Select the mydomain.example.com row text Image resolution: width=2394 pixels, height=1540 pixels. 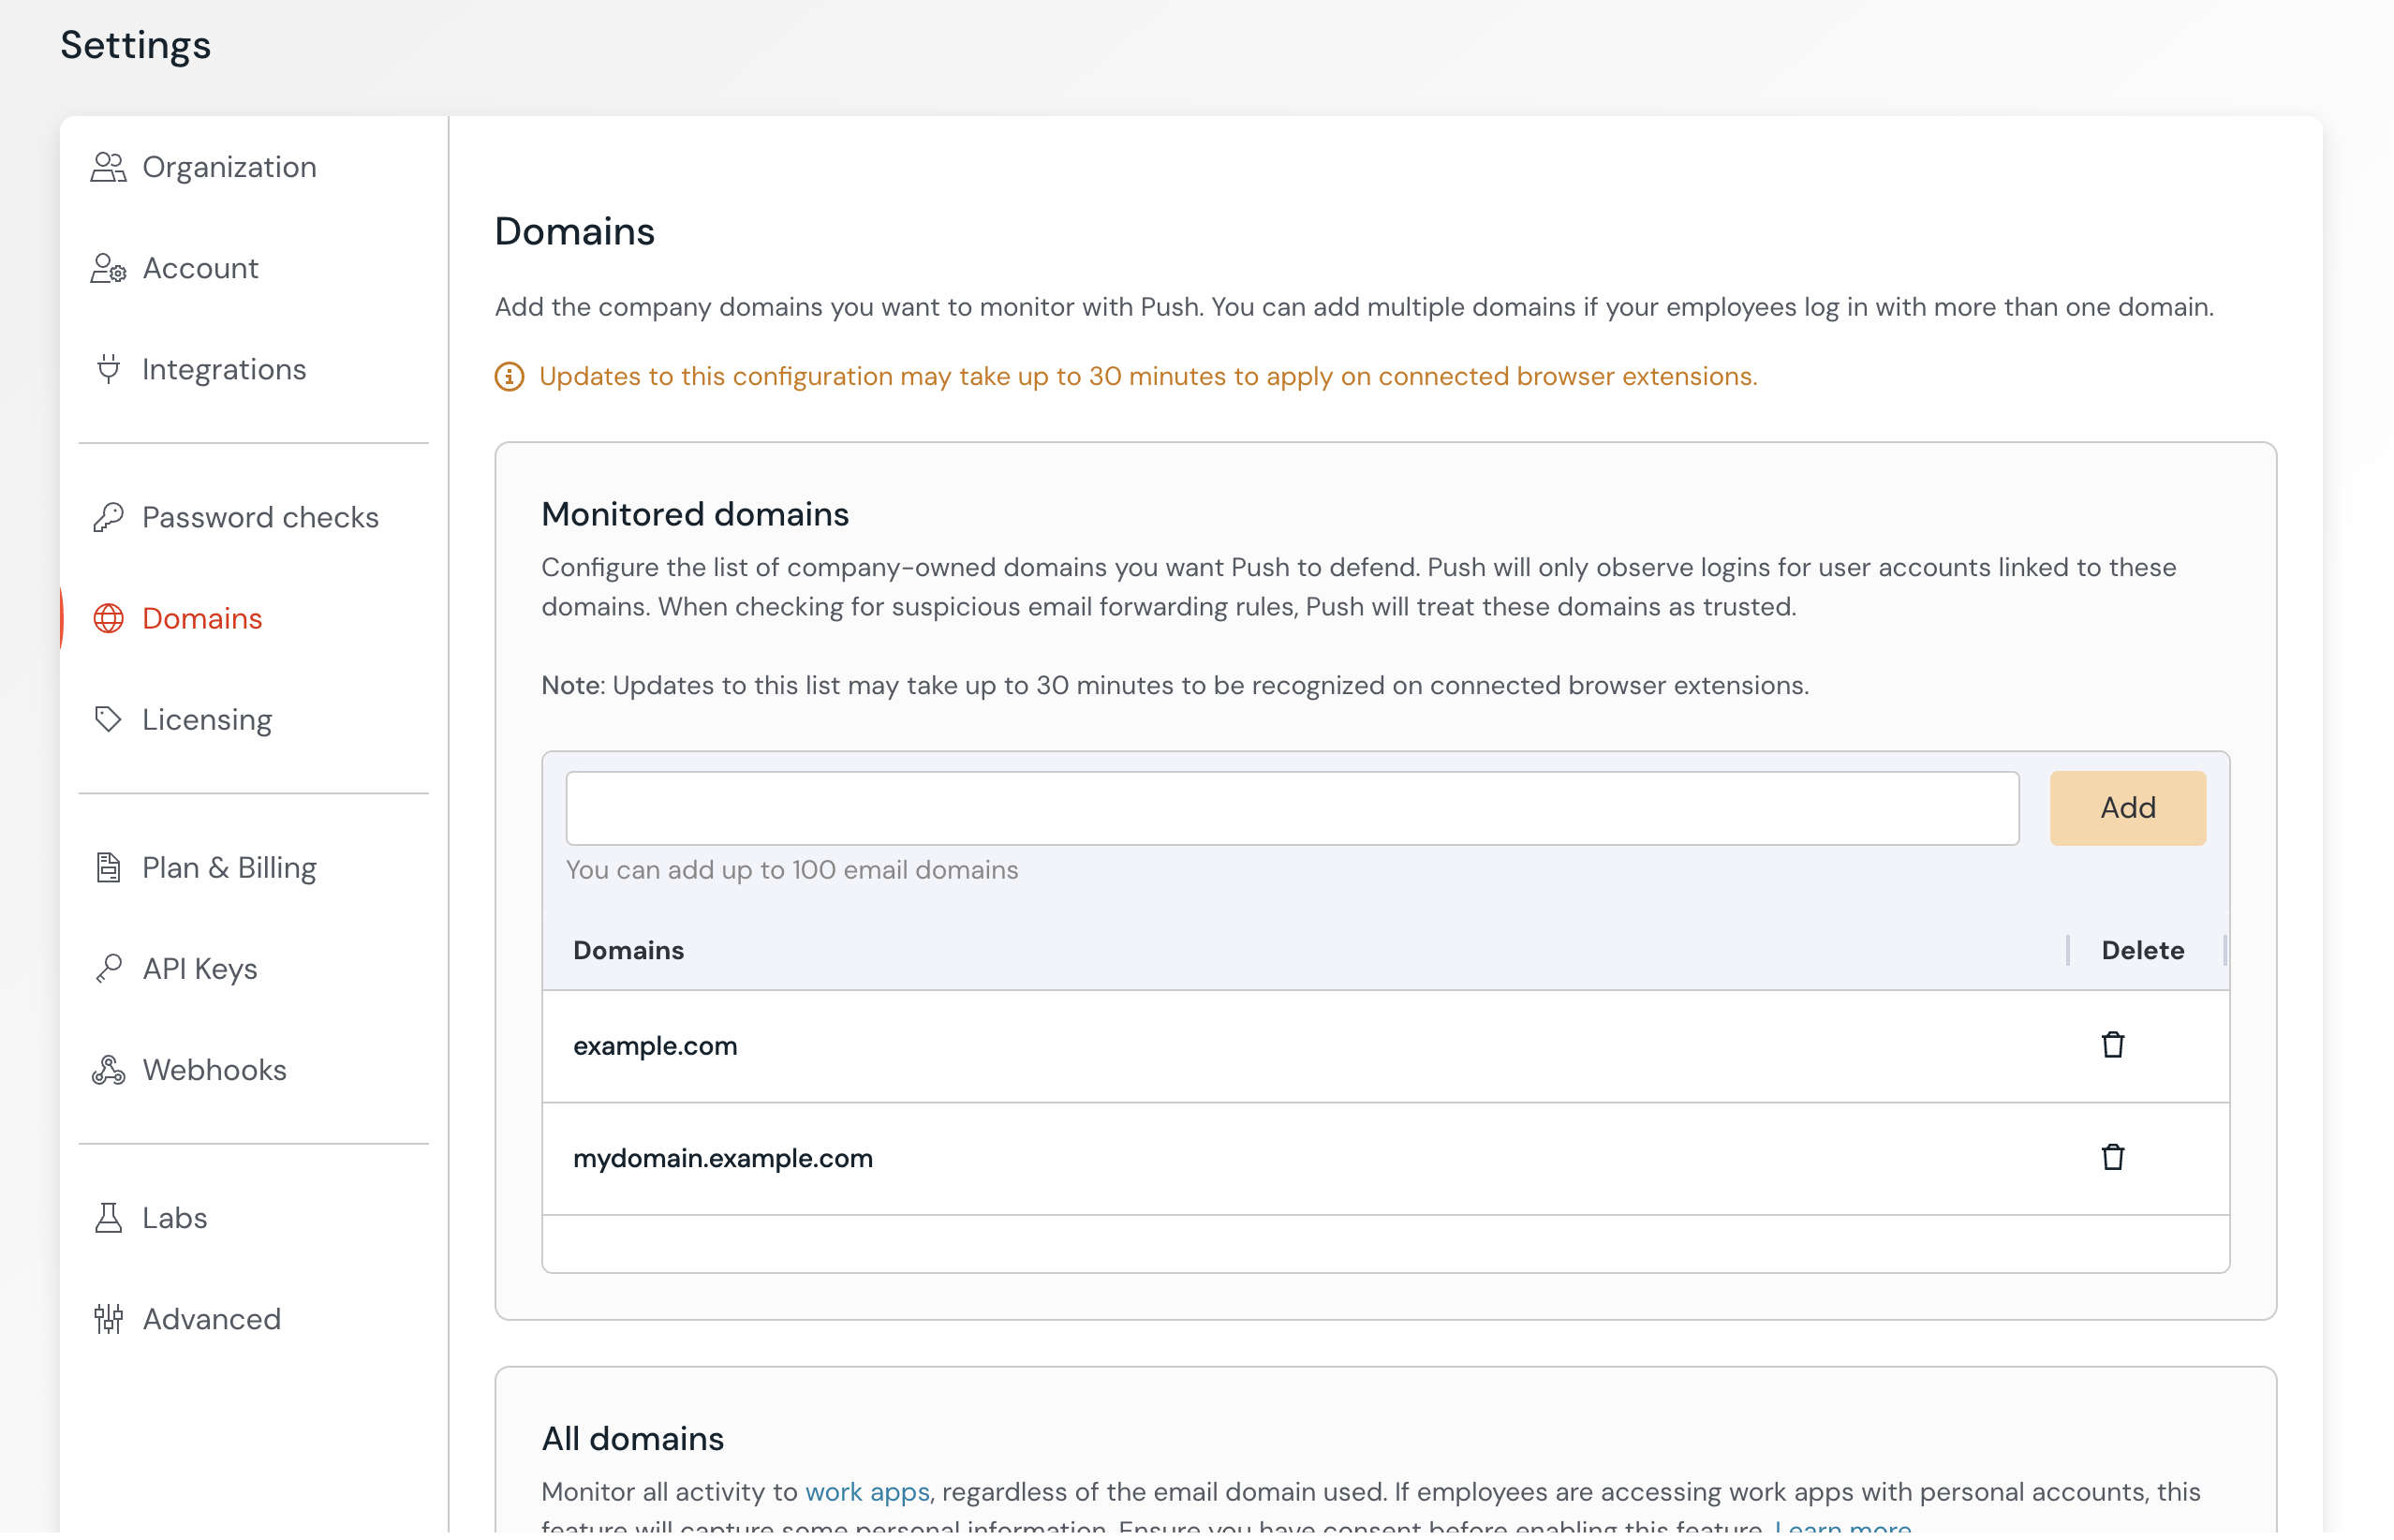pos(723,1158)
